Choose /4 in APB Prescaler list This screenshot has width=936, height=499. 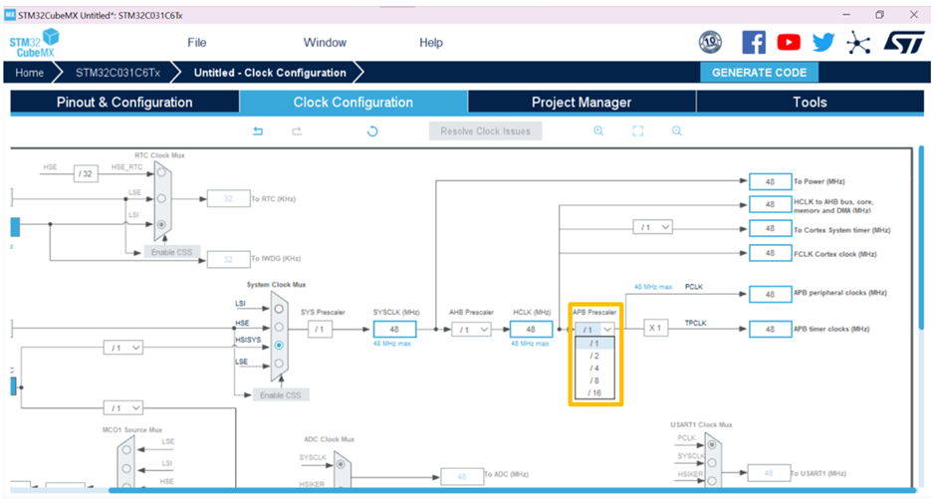click(x=594, y=369)
